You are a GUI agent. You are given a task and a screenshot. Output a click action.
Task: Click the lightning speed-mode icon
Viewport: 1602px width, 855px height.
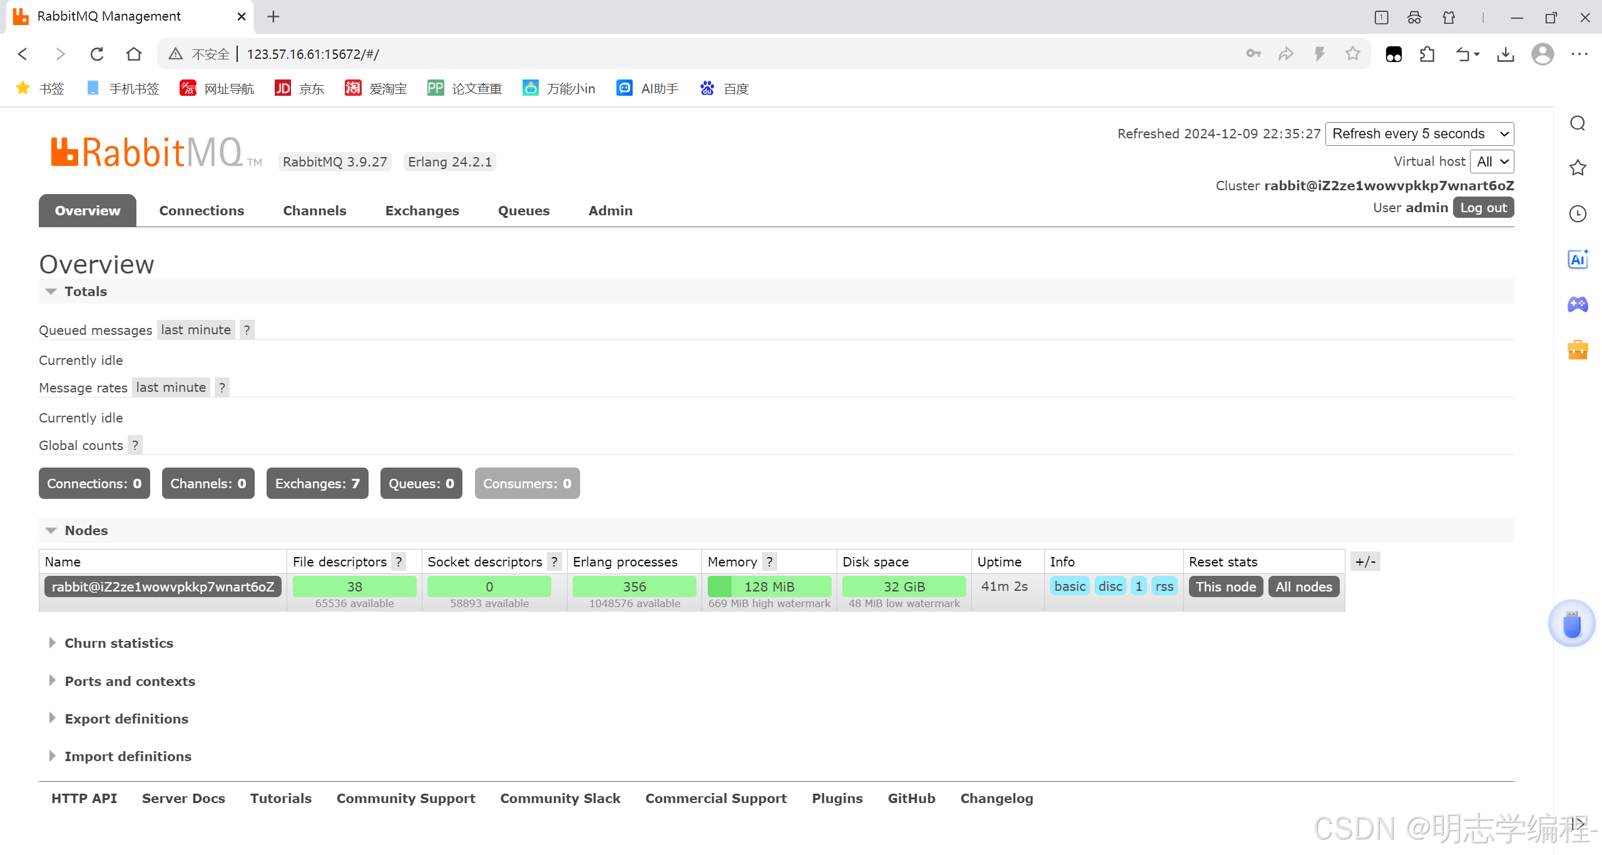(x=1320, y=54)
